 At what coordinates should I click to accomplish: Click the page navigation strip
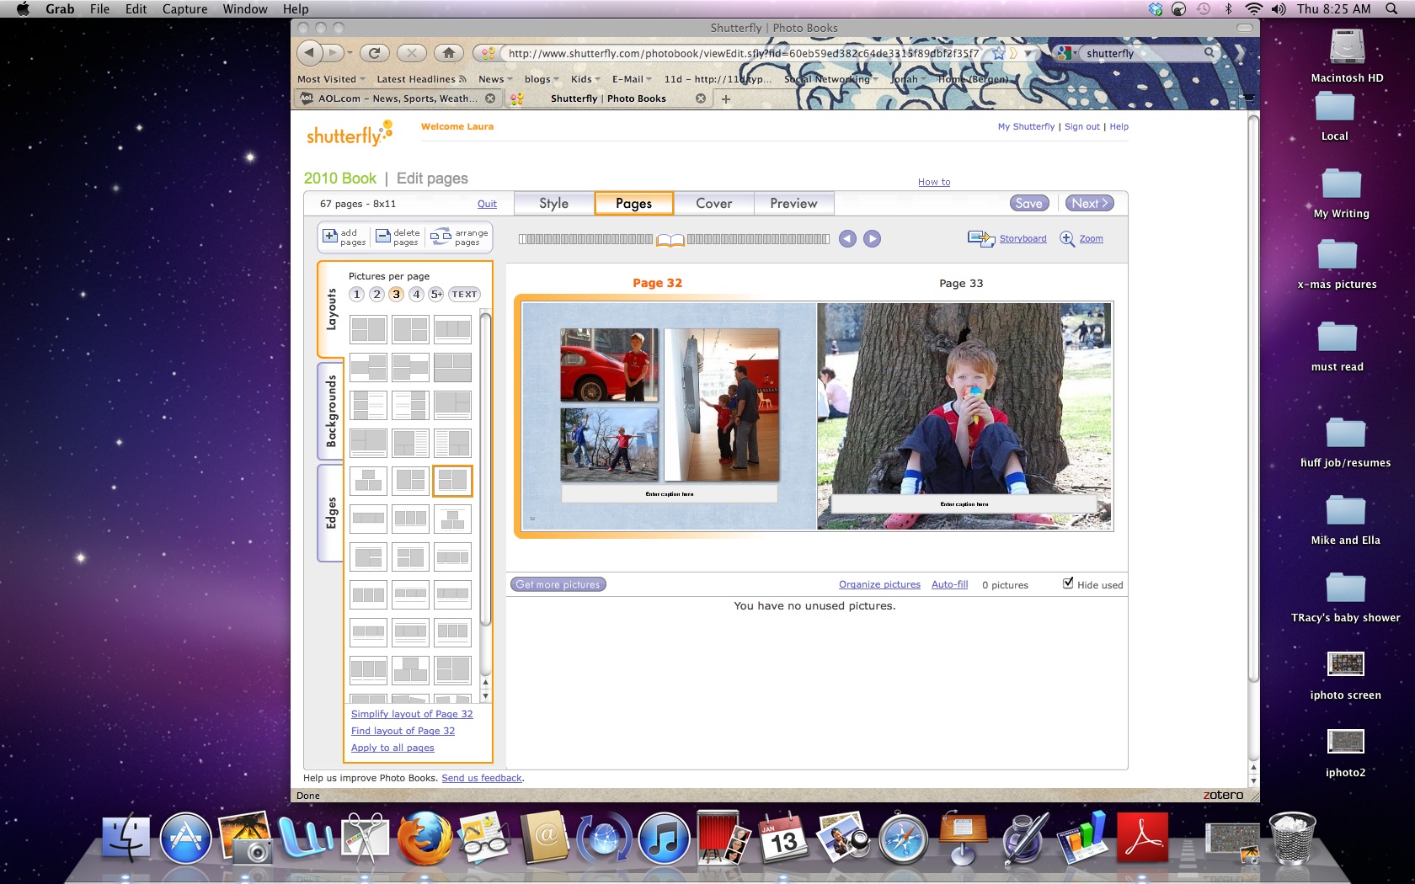pyautogui.click(x=674, y=239)
